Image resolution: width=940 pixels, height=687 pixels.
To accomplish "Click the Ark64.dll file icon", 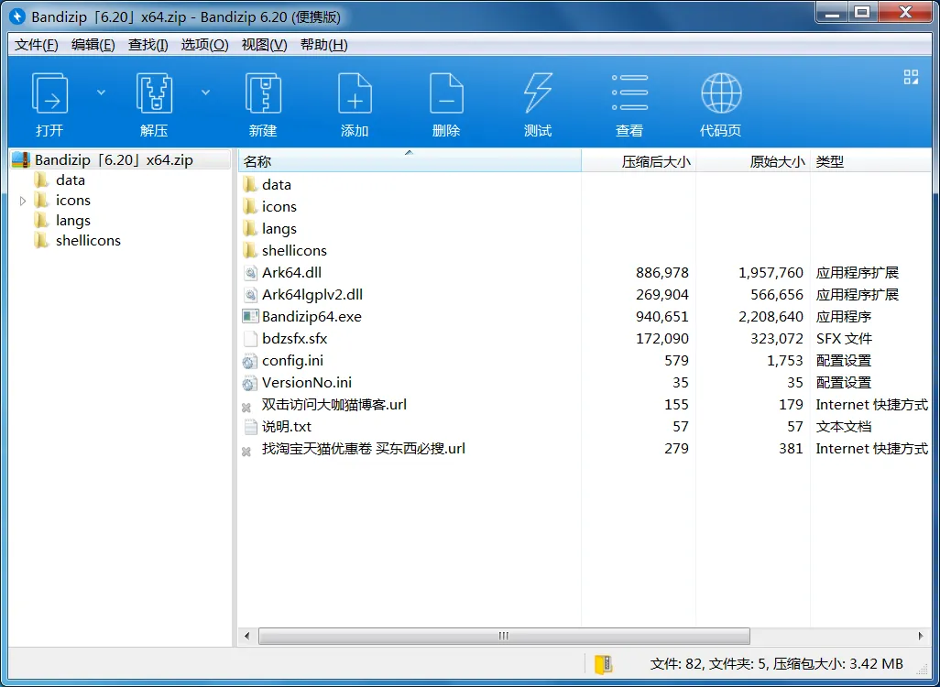I will coord(250,273).
